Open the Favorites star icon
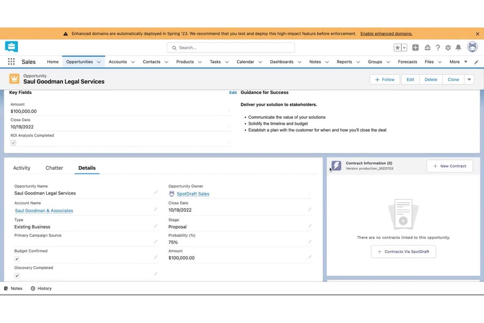Screen dimensions: 484x323 [x=397, y=47]
